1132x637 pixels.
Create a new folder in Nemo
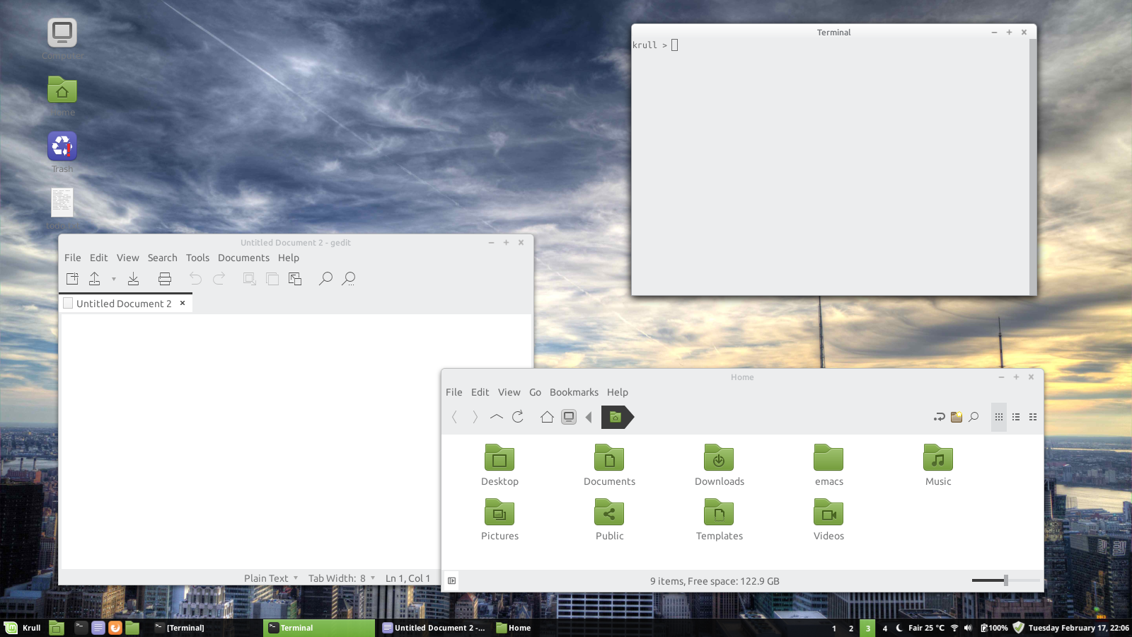click(x=957, y=417)
